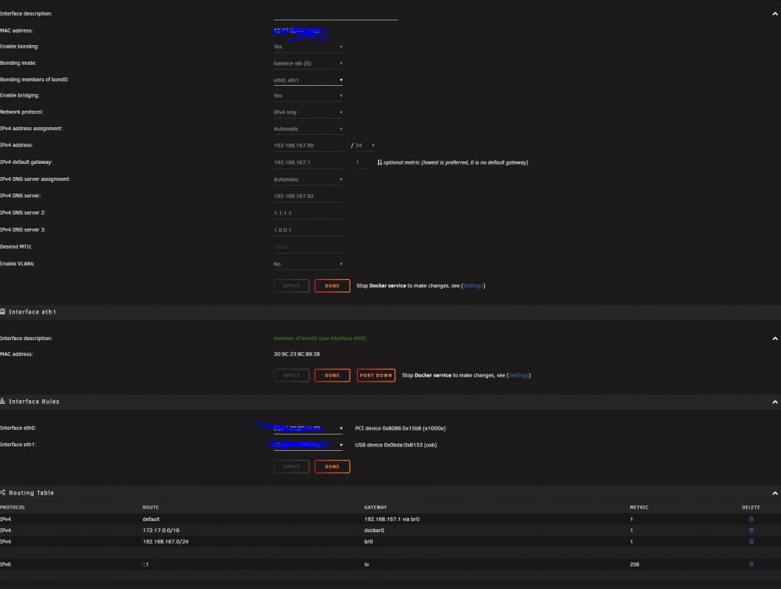Delete the default IPv4 route
The height and width of the screenshot is (589, 781).
tap(751, 519)
